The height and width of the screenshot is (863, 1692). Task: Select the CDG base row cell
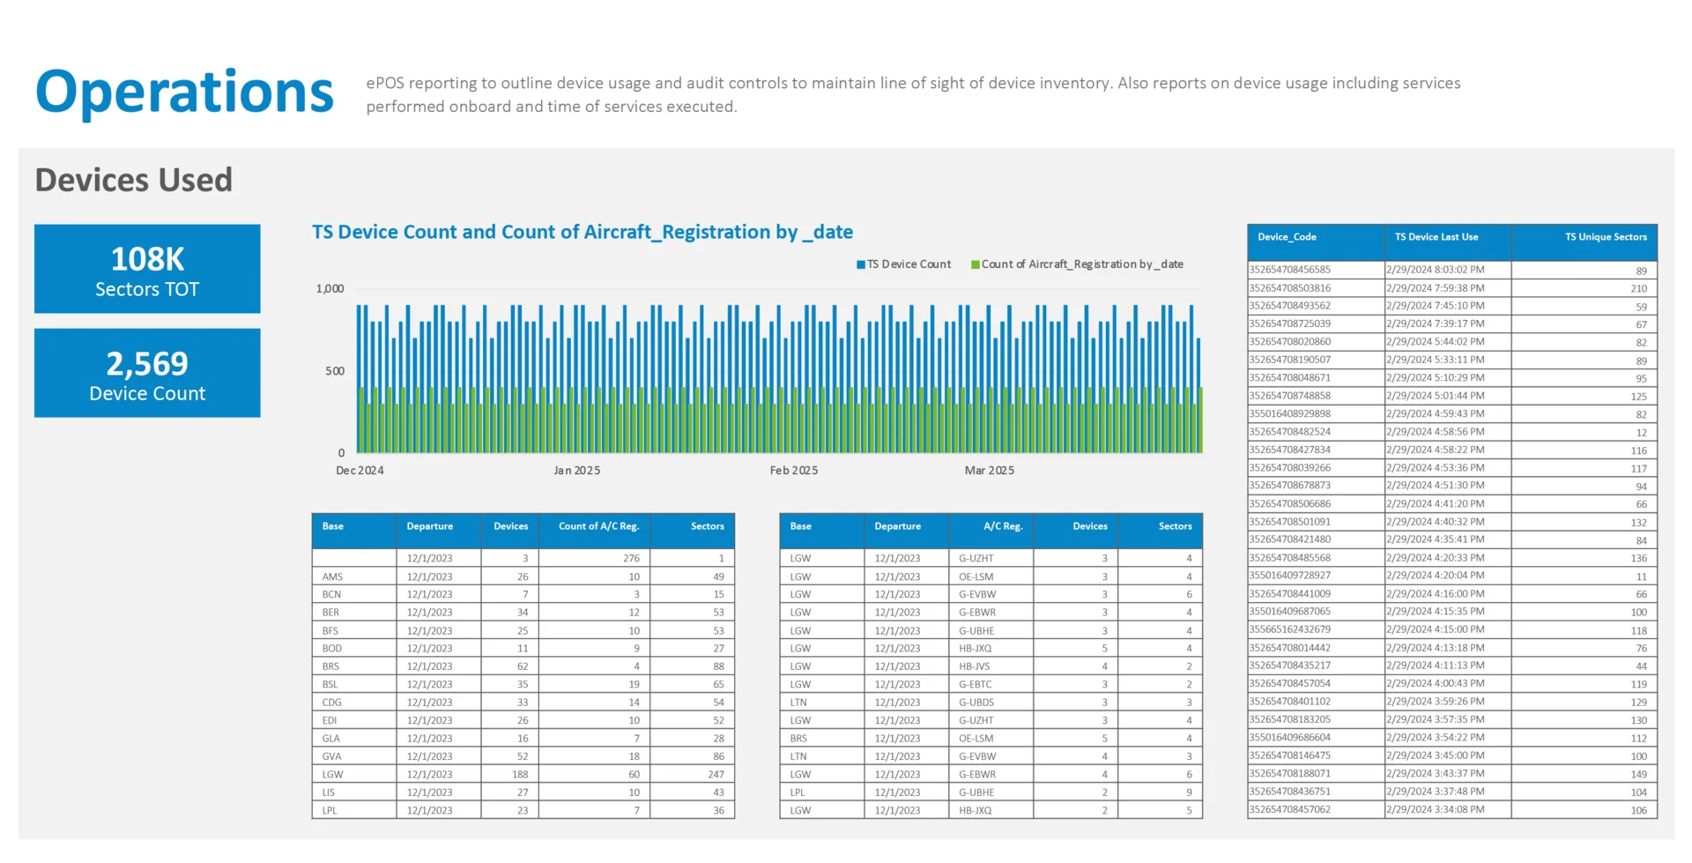[332, 703]
